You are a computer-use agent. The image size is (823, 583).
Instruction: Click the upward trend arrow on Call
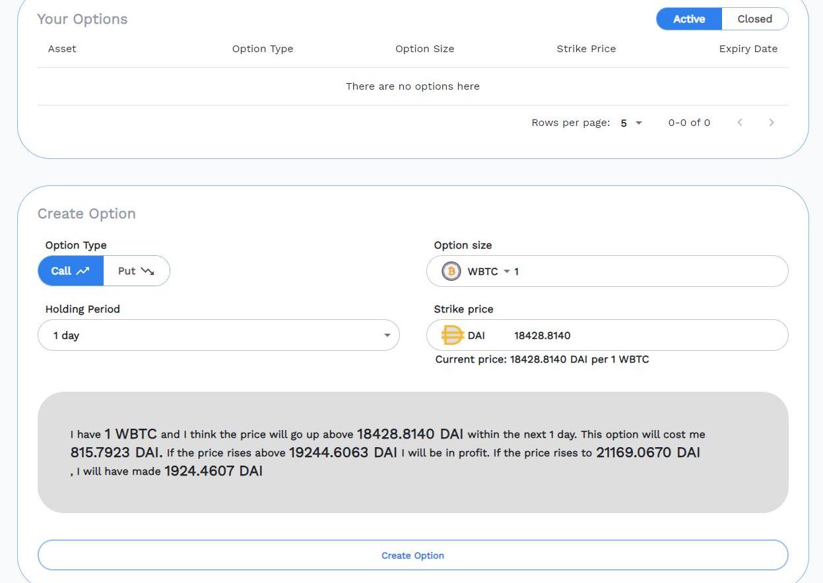pyautogui.click(x=83, y=271)
